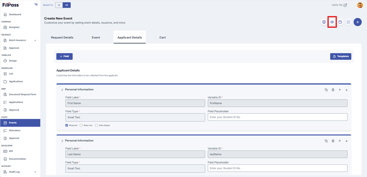
Task: Click the lastName Variable ID input
Action: coord(277,154)
